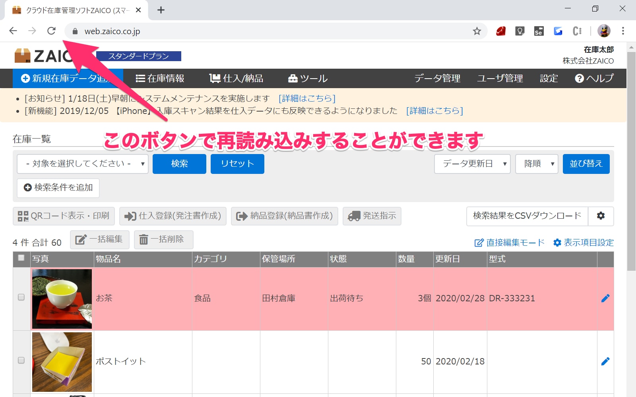Click the page vertical scrollbar
The image size is (636, 397).
coord(631,161)
